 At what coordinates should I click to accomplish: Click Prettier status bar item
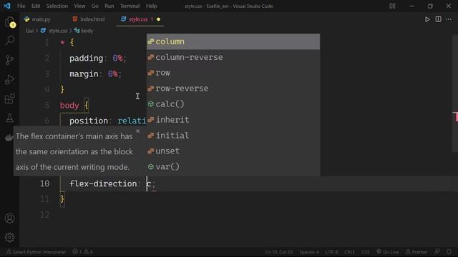416,252
